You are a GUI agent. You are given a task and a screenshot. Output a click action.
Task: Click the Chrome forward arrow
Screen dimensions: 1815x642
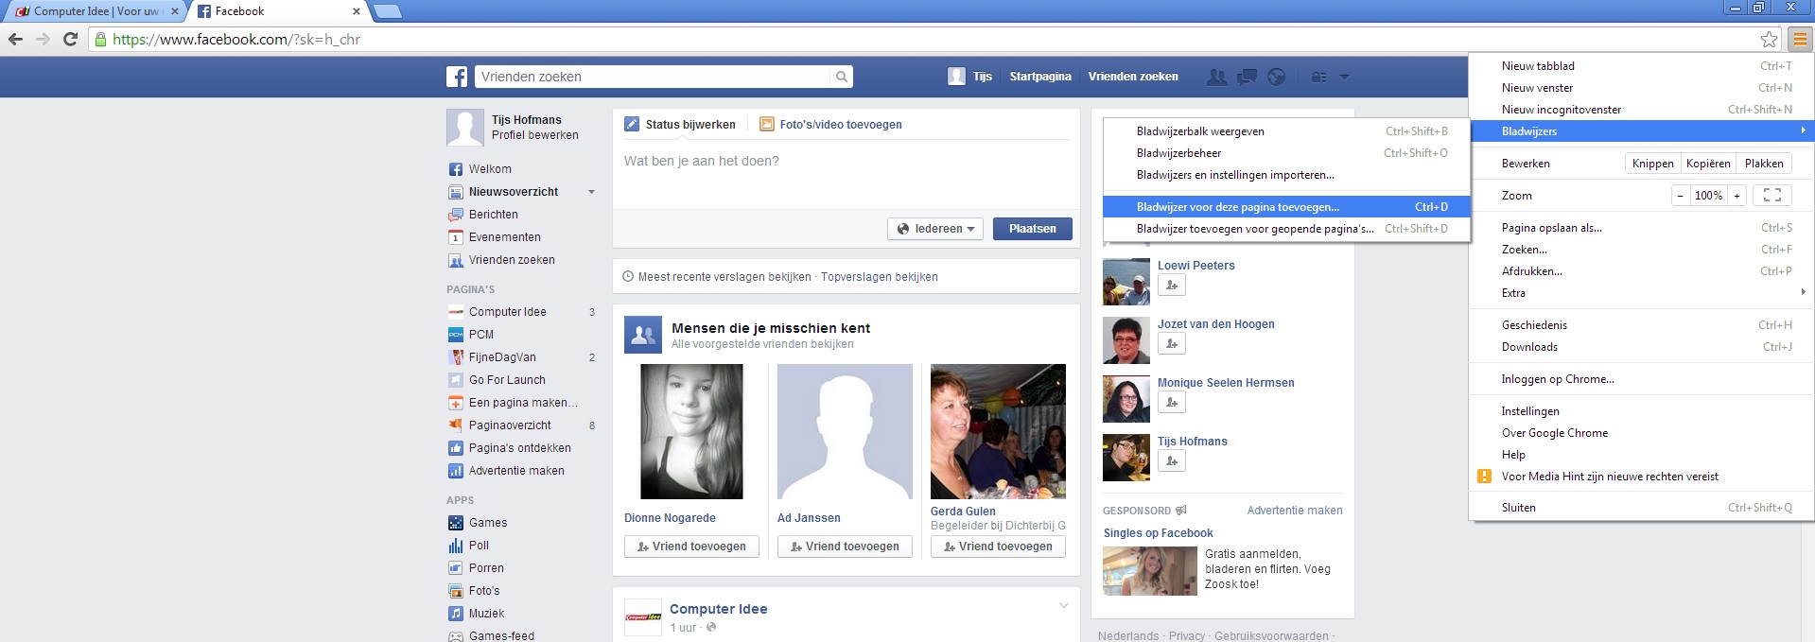(43, 39)
